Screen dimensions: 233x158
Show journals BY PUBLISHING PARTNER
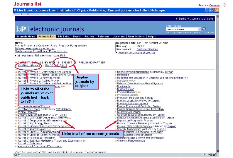pyautogui.click(x=90, y=63)
